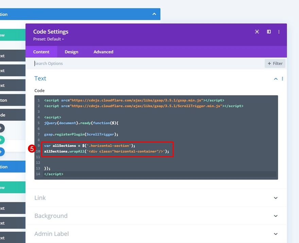Click the green plus add-row button
The width and height of the screenshot is (299, 243).
[2, 140]
